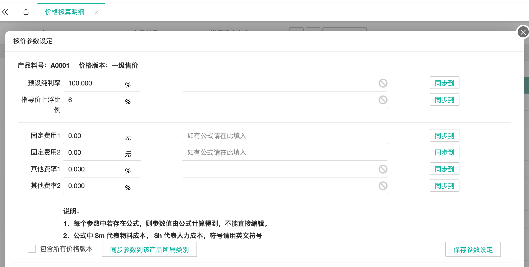The width and height of the screenshot is (529, 267).
Task: Switch to the 价格核算明细 tab
Action: point(65,12)
